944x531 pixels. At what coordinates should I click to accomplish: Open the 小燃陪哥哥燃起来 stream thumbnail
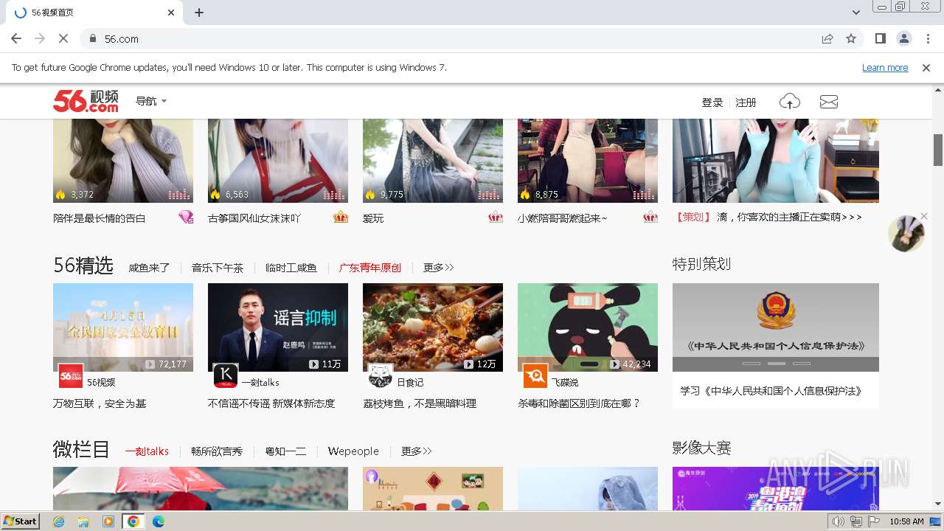[x=588, y=161]
